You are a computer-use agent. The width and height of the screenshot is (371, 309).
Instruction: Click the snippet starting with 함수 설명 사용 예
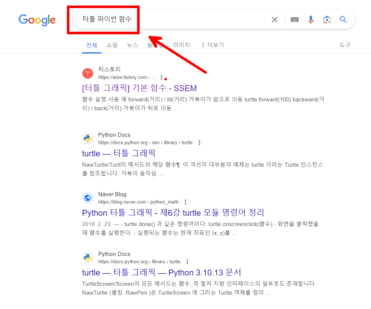pos(203,104)
